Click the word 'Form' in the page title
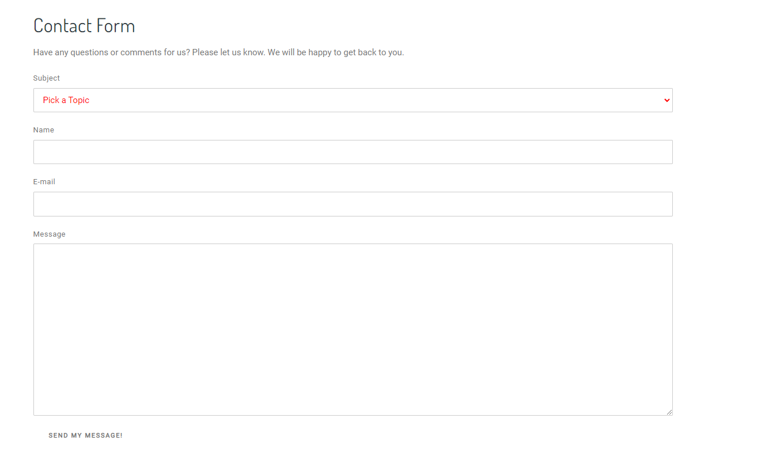 pyautogui.click(x=115, y=26)
